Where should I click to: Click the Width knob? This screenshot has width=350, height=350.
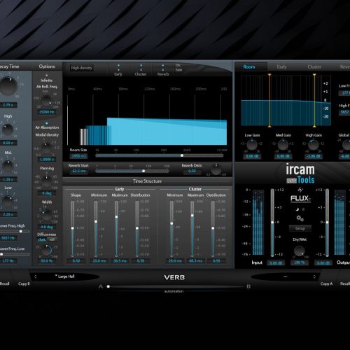pyautogui.click(x=46, y=216)
